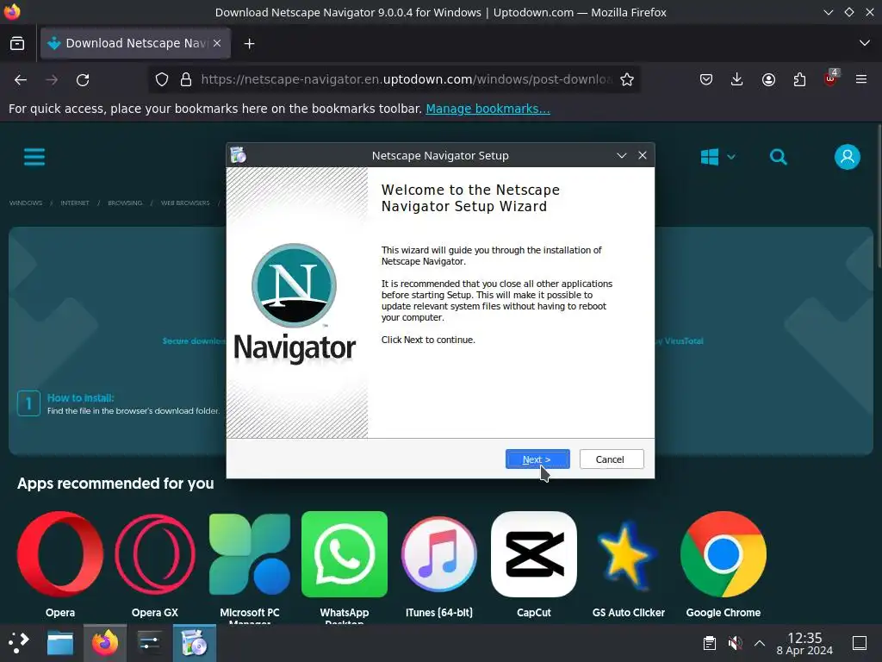Go to the BROWSING breadcrumb
Screen dimensions: 882x662
[125, 203]
